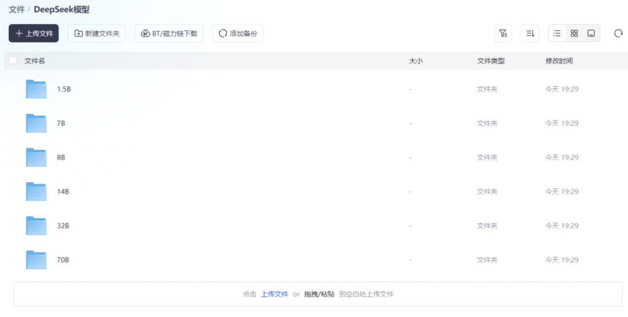
Task: Open the 8B folder icon
Action: 36,157
